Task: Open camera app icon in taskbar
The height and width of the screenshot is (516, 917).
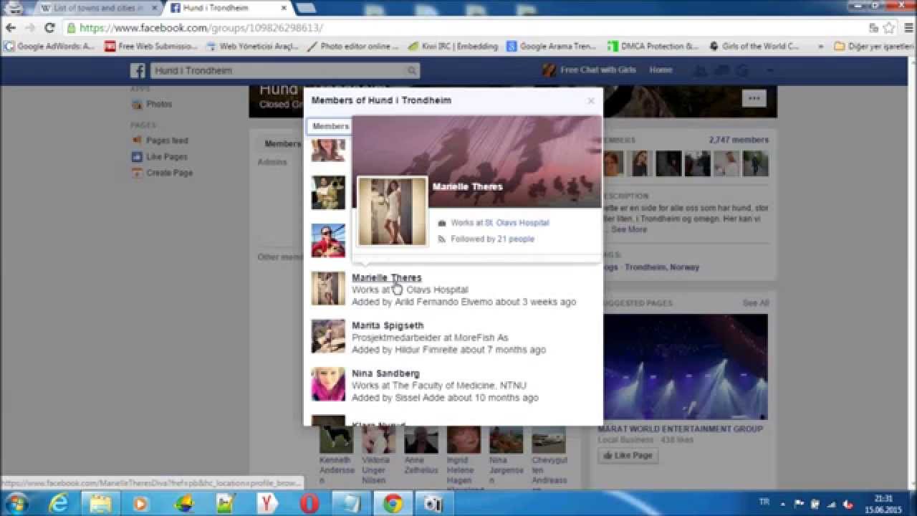Action: 433,504
